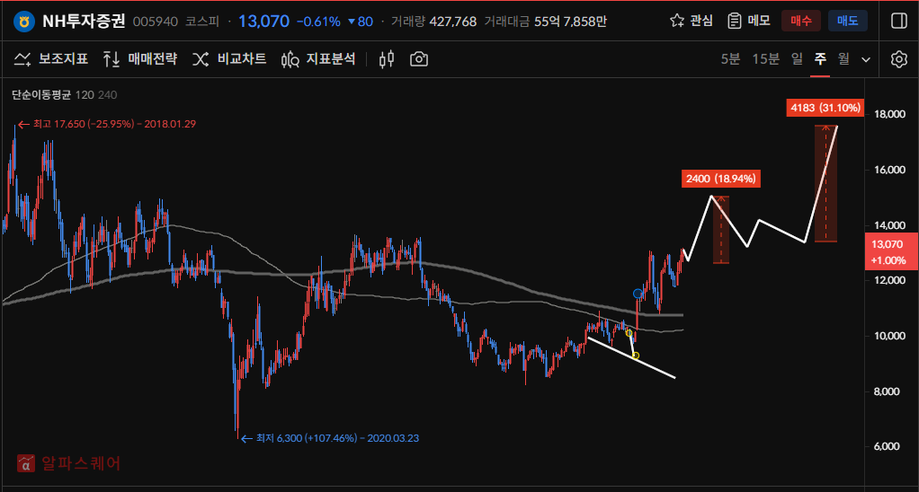Click the NH투자증권 stock logo icon
Viewport: 919px width, 492px height.
pos(24,22)
